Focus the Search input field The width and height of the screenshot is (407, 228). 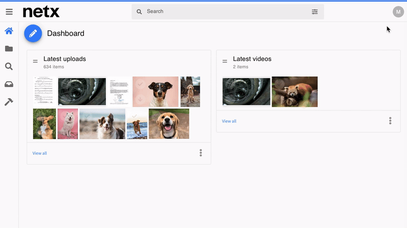(x=224, y=12)
